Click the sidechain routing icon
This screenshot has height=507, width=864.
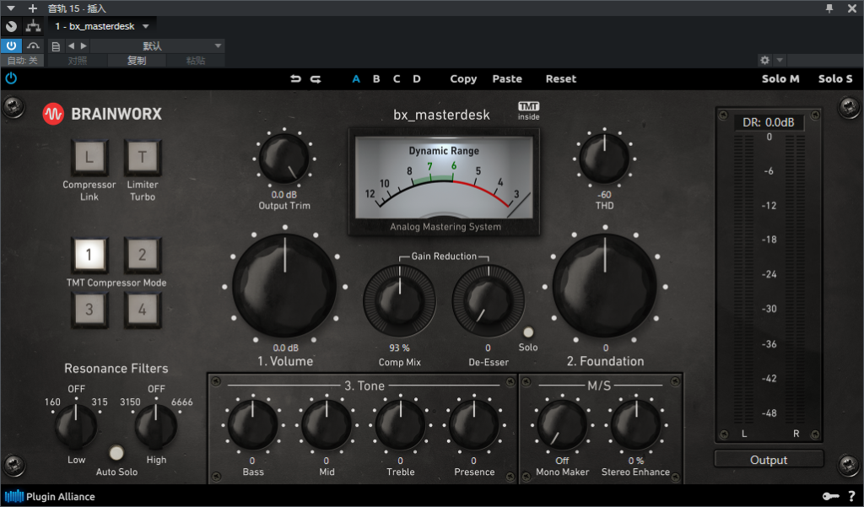coord(33,26)
